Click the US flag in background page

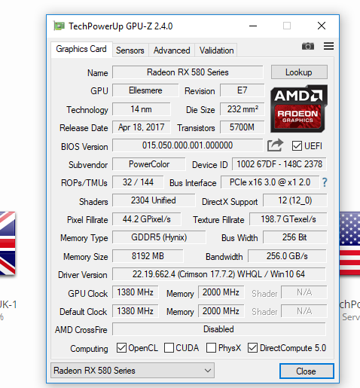point(349,243)
